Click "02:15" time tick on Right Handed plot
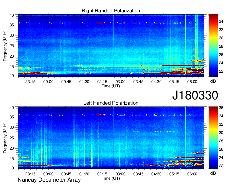The width and height of the screenshot is (227, 184). coord(102,82)
